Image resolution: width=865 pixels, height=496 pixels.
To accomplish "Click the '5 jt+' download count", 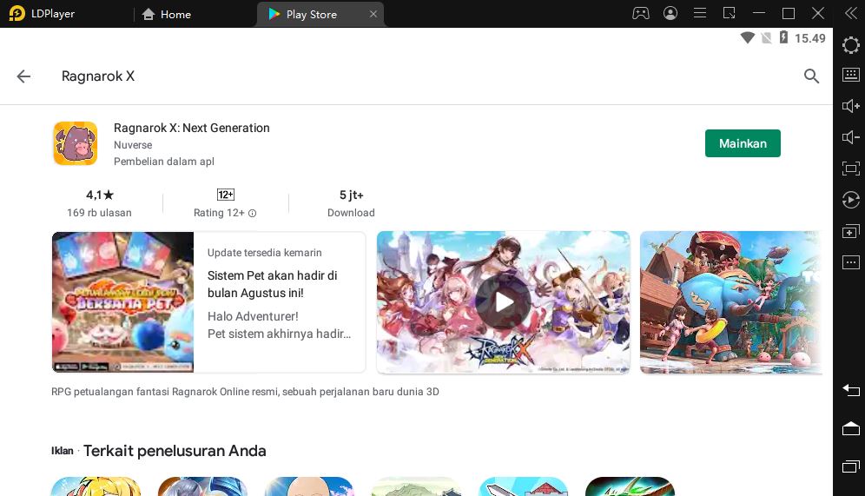I will point(352,195).
